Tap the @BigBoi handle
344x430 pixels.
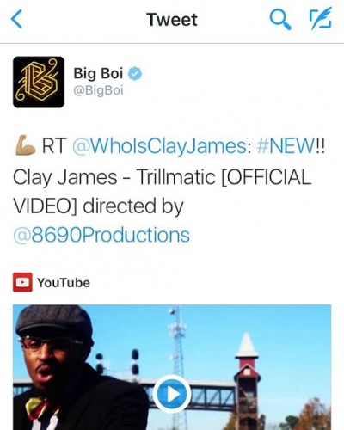click(98, 90)
